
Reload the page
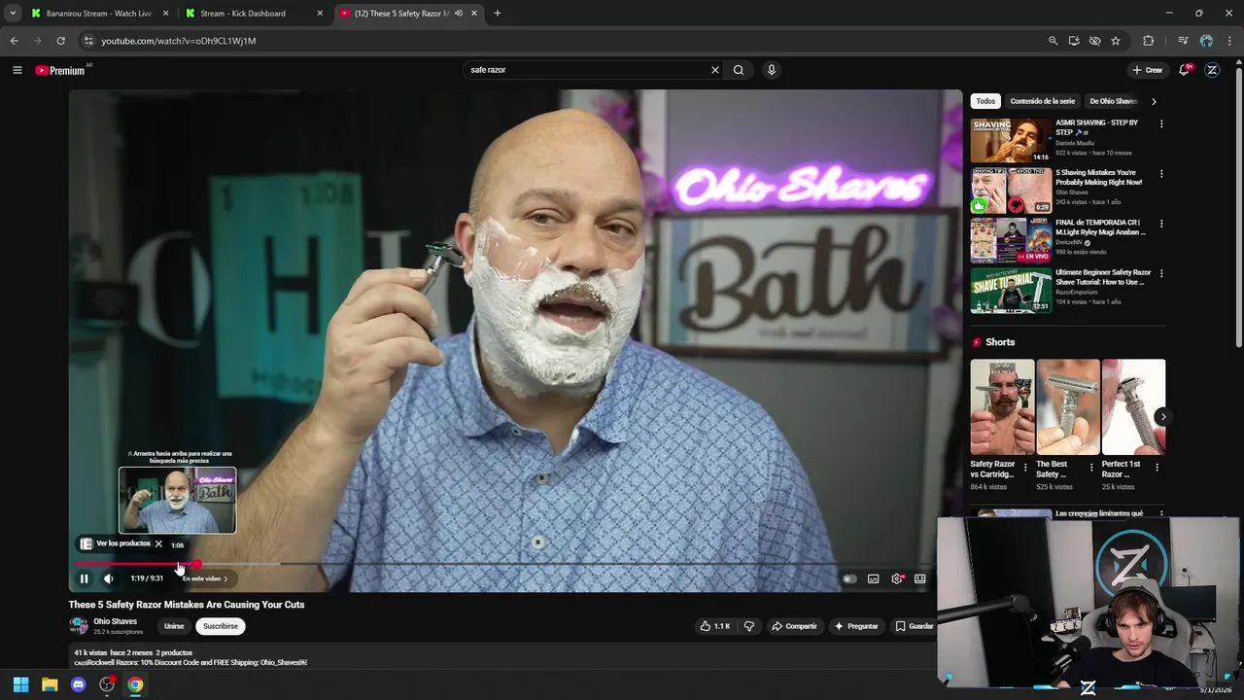click(x=60, y=41)
